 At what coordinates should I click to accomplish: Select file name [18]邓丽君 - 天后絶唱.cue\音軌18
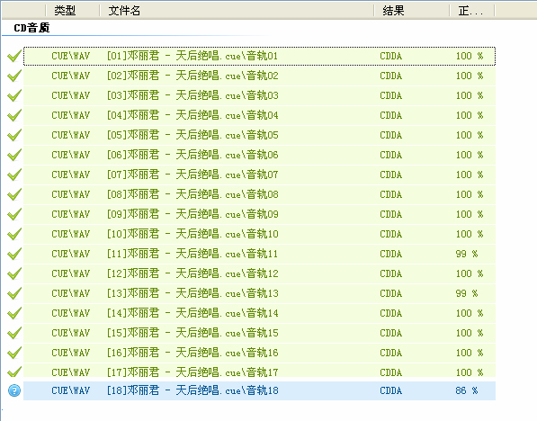click(192, 390)
